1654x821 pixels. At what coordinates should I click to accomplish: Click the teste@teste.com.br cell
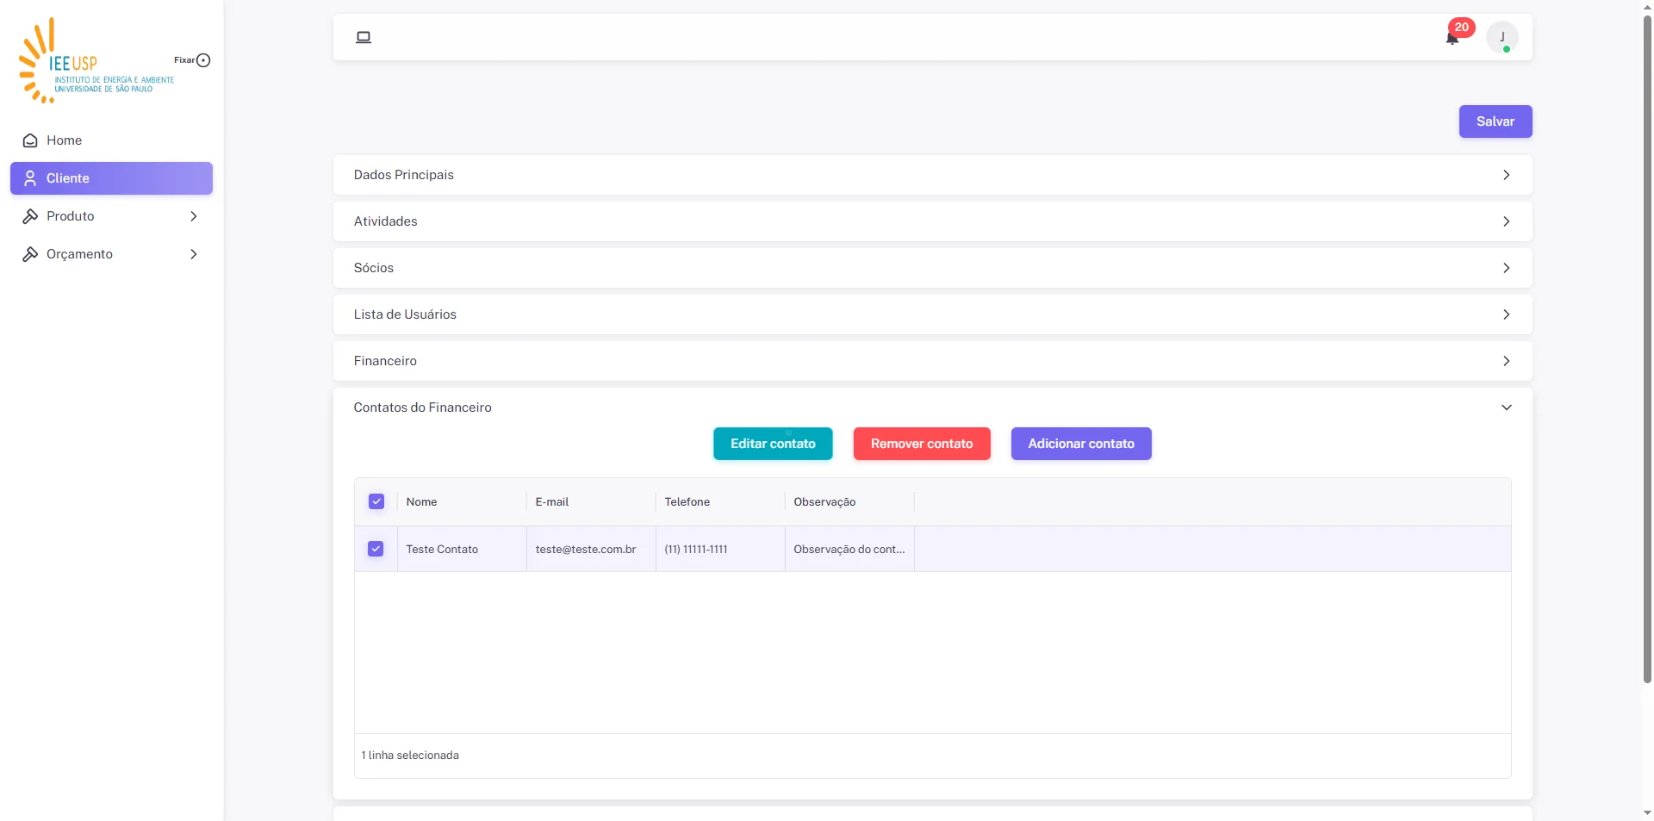tap(591, 549)
